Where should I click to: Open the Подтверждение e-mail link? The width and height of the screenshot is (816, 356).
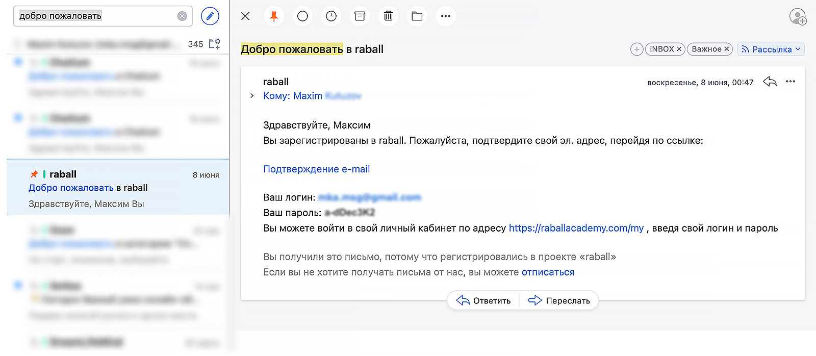pyautogui.click(x=316, y=169)
